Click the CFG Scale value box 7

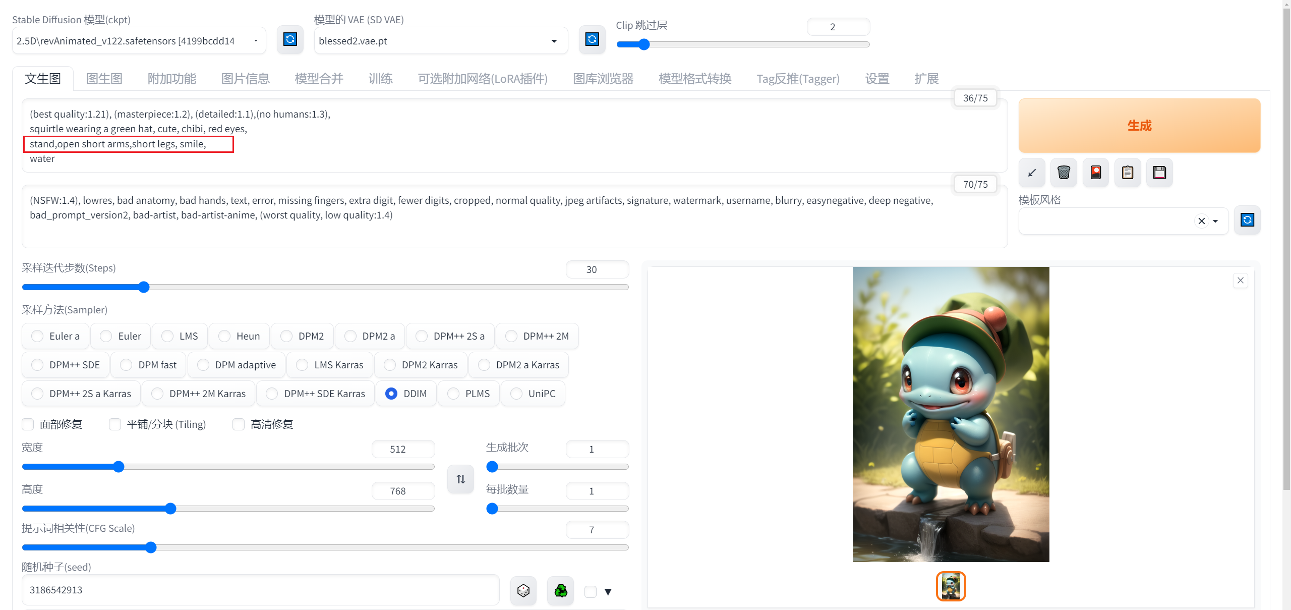tap(597, 530)
